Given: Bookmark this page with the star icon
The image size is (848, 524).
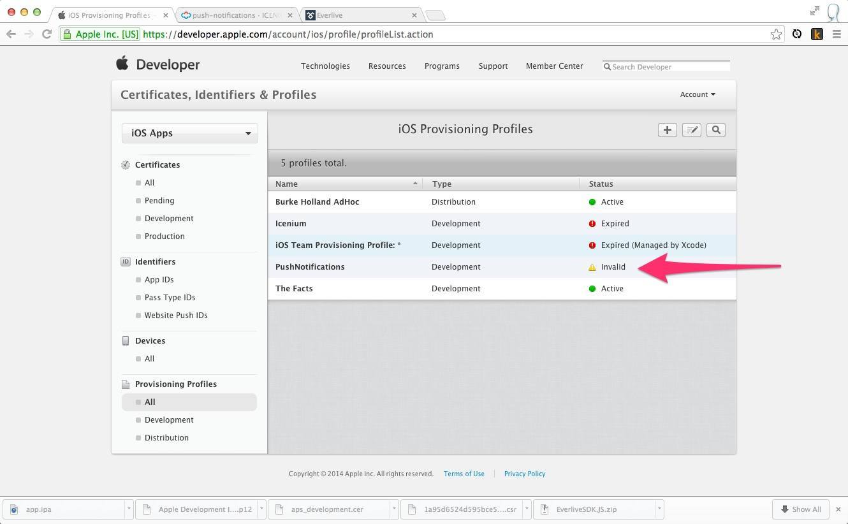Looking at the screenshot, I should point(776,34).
